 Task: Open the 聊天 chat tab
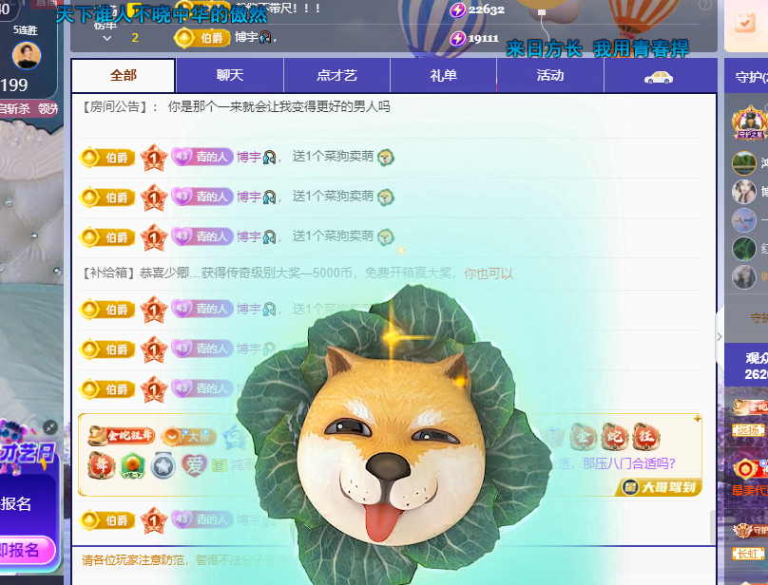(x=229, y=76)
